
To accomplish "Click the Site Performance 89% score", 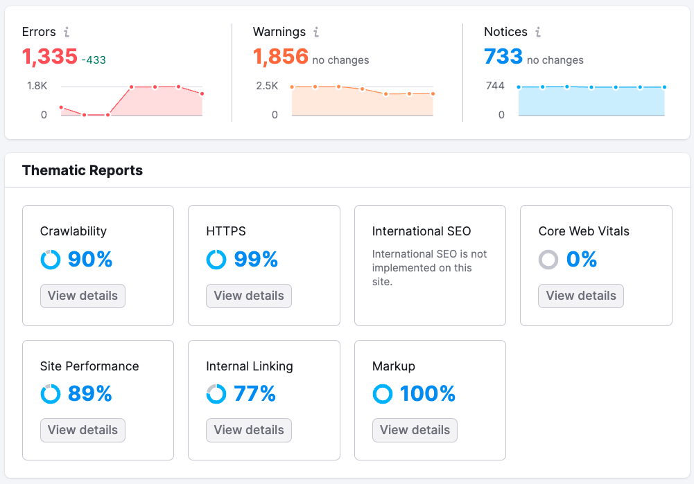I will [90, 393].
